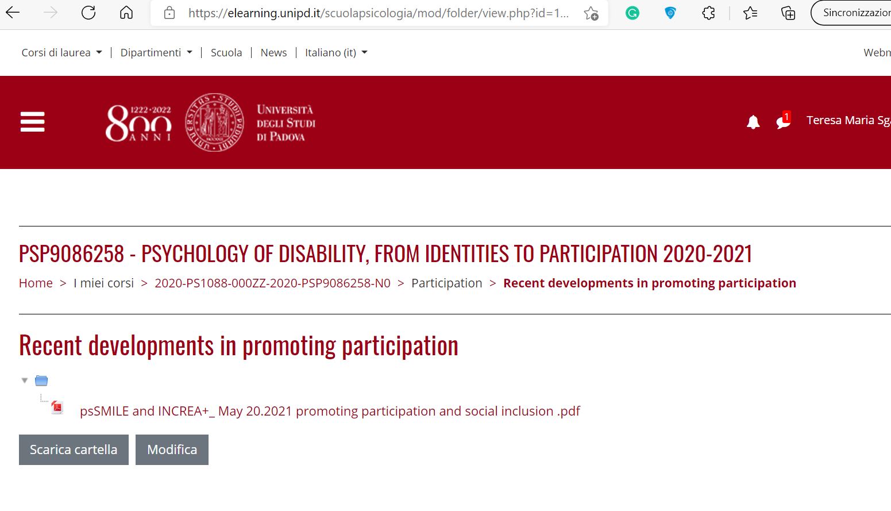Open the notifications bell
Viewport: 891px width, 511px height.
click(753, 122)
